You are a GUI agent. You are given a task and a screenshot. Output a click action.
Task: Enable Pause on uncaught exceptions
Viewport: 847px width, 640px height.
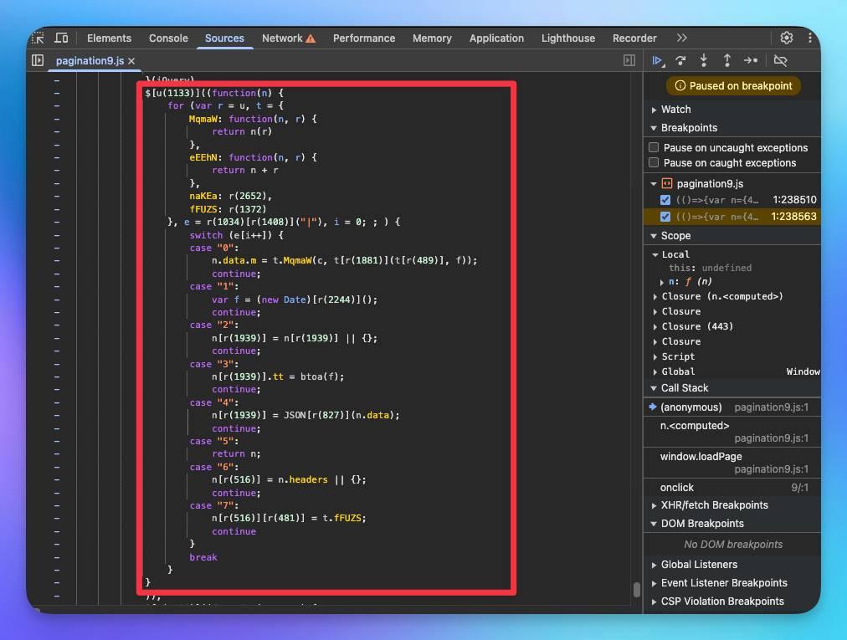pyautogui.click(x=654, y=147)
